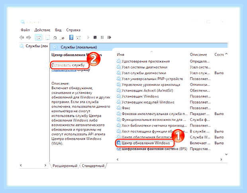Click gear icon next to Установщик Windows

[x=119, y=96]
